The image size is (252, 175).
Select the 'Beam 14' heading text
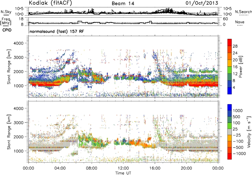coord(123,3)
